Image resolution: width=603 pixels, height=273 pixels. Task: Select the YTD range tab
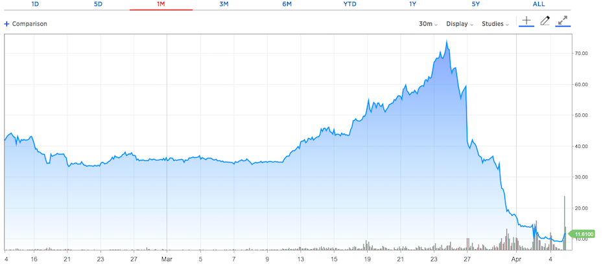tap(350, 5)
